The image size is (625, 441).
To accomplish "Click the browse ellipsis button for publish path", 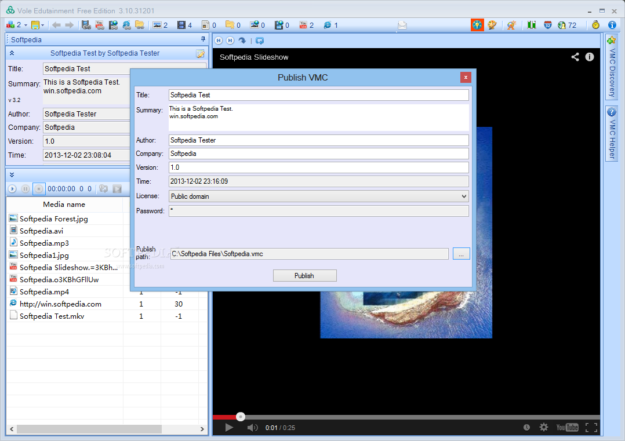I will [461, 254].
